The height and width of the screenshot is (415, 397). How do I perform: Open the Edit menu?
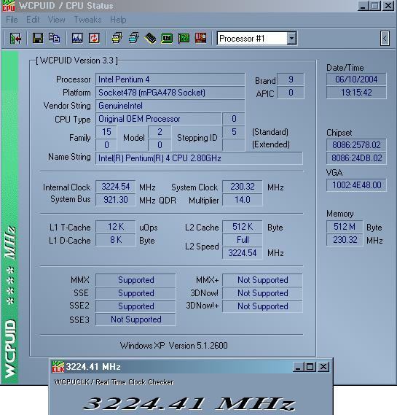click(33, 20)
